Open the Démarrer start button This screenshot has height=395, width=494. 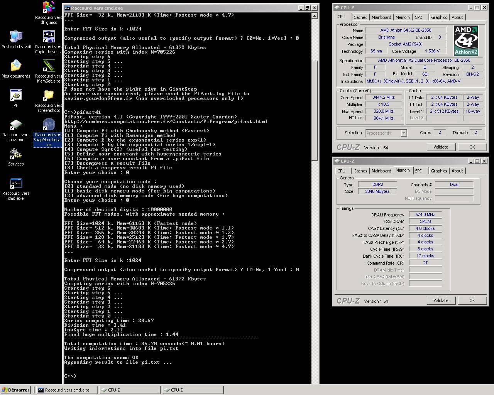pyautogui.click(x=16, y=390)
